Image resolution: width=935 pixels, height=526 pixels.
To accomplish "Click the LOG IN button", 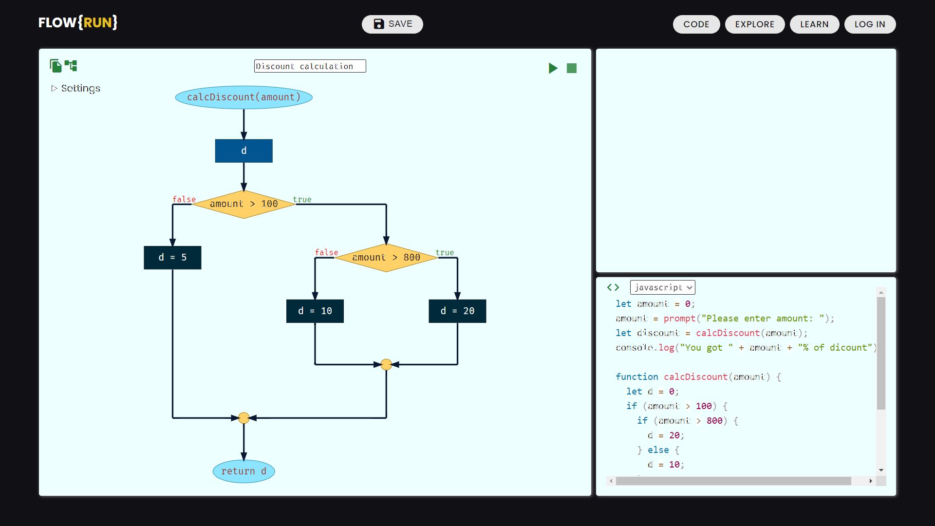I will (870, 24).
